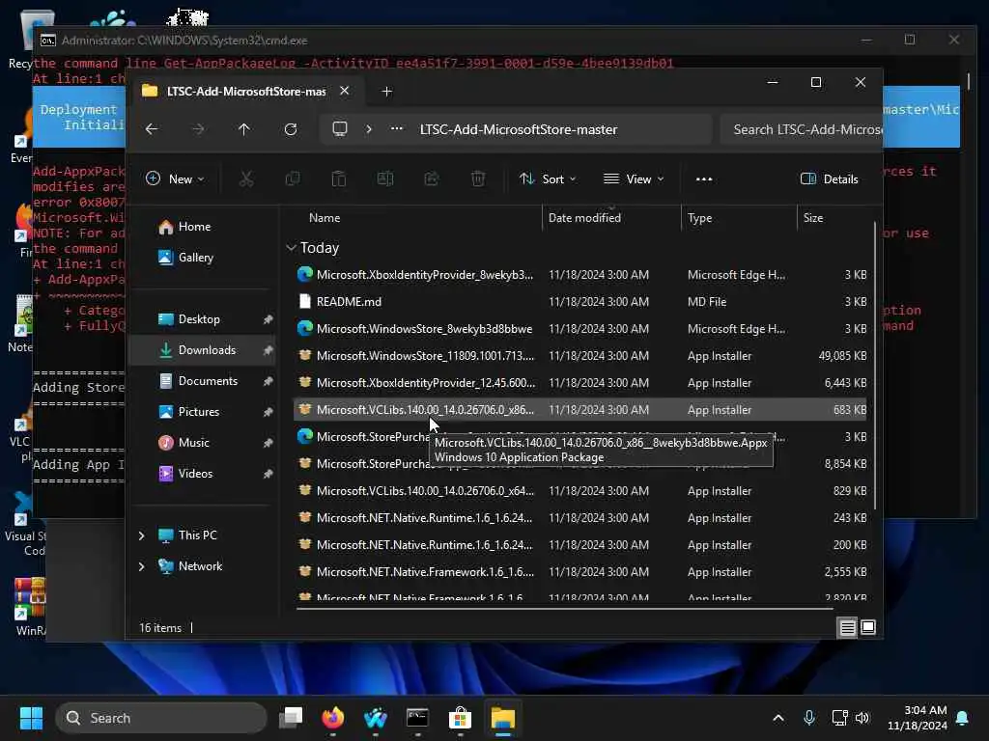Expand address bar path chevron
The height and width of the screenshot is (741, 989).
pos(369,129)
